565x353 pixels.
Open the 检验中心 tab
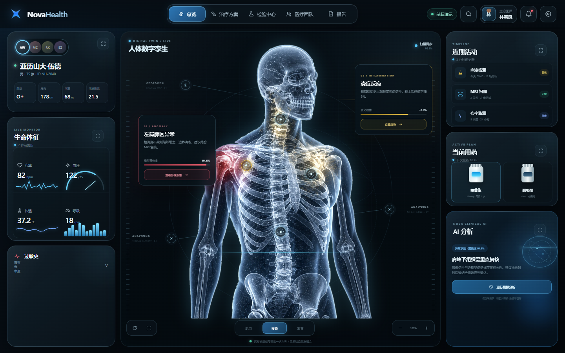[262, 14]
